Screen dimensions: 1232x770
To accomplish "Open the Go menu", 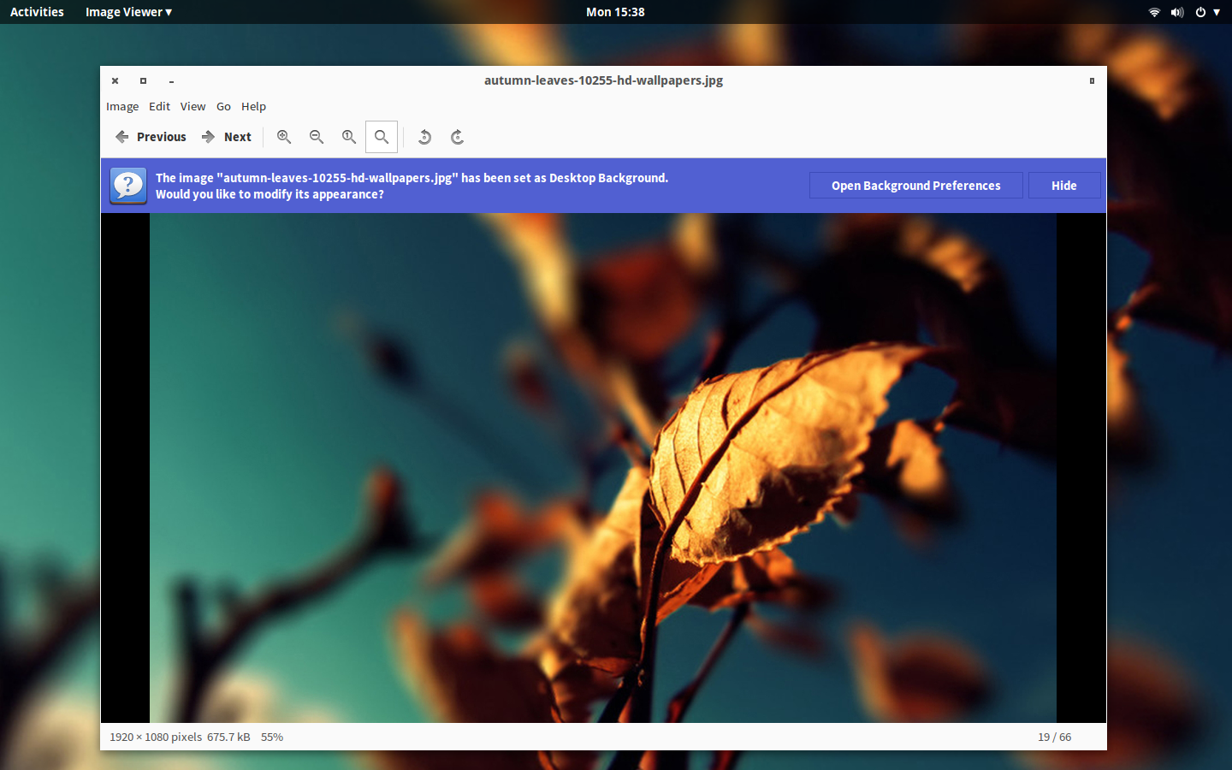I will tap(223, 107).
